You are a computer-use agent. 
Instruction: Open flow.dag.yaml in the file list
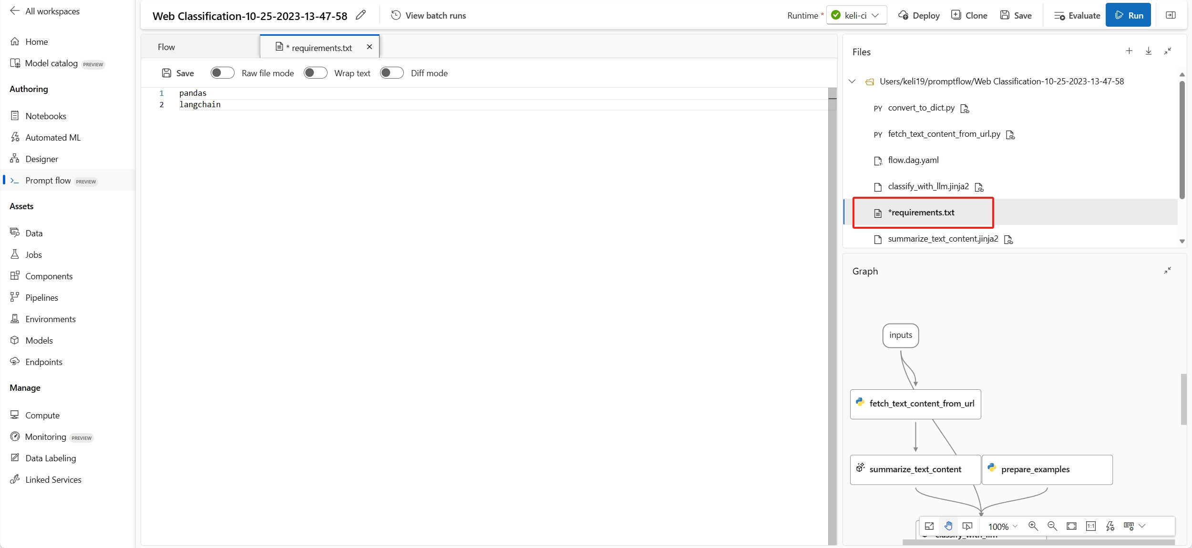coord(913,160)
